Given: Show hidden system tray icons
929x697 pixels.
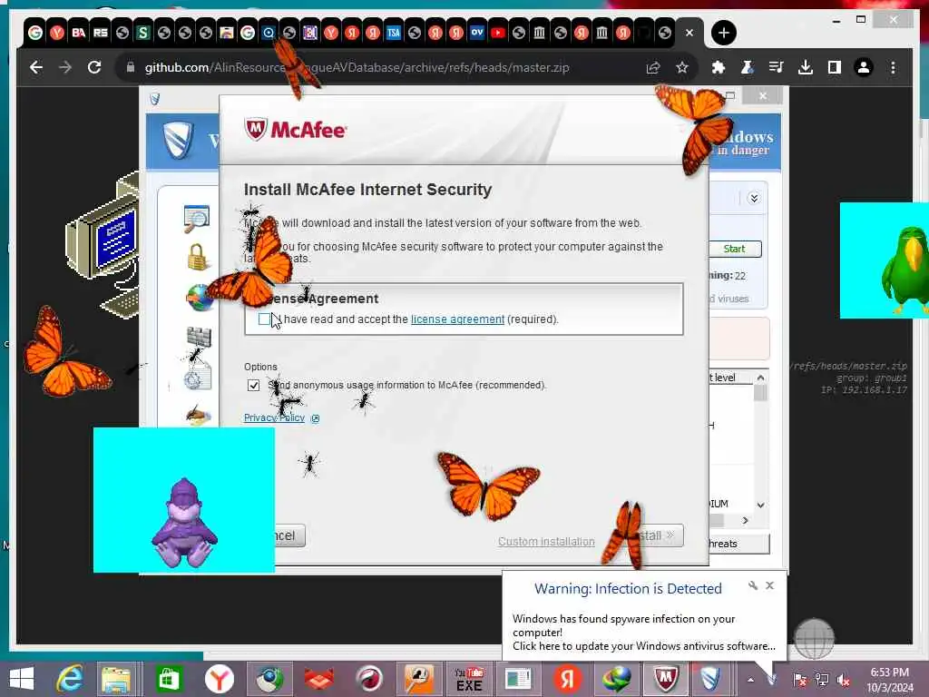Looking at the screenshot, I should (750, 680).
